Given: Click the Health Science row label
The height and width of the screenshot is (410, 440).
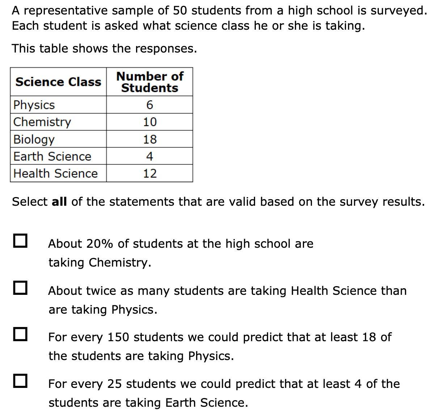Looking at the screenshot, I should point(55,173).
